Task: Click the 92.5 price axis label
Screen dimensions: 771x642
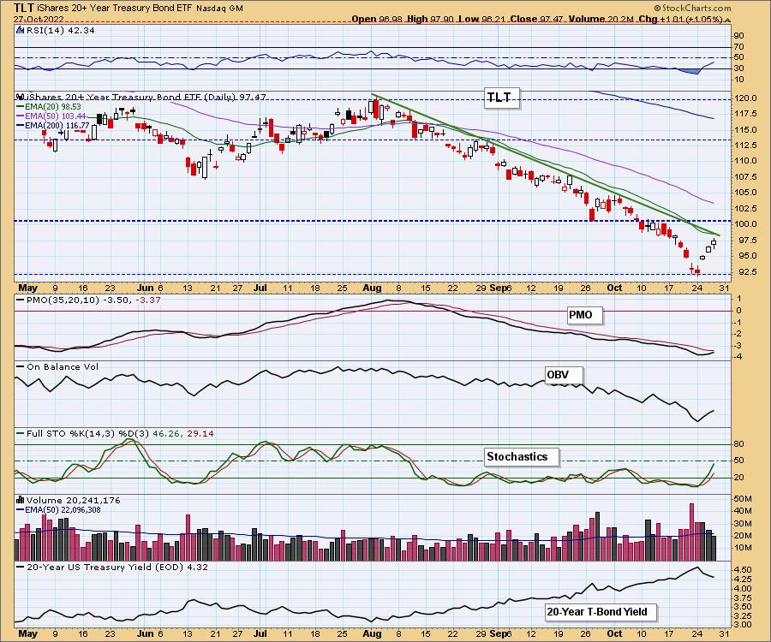Action: [x=749, y=271]
